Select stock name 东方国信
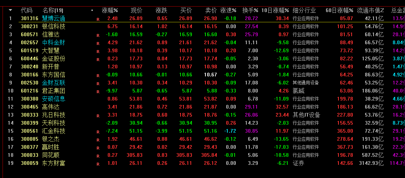This screenshot has width=405, height=178. tap(53, 75)
